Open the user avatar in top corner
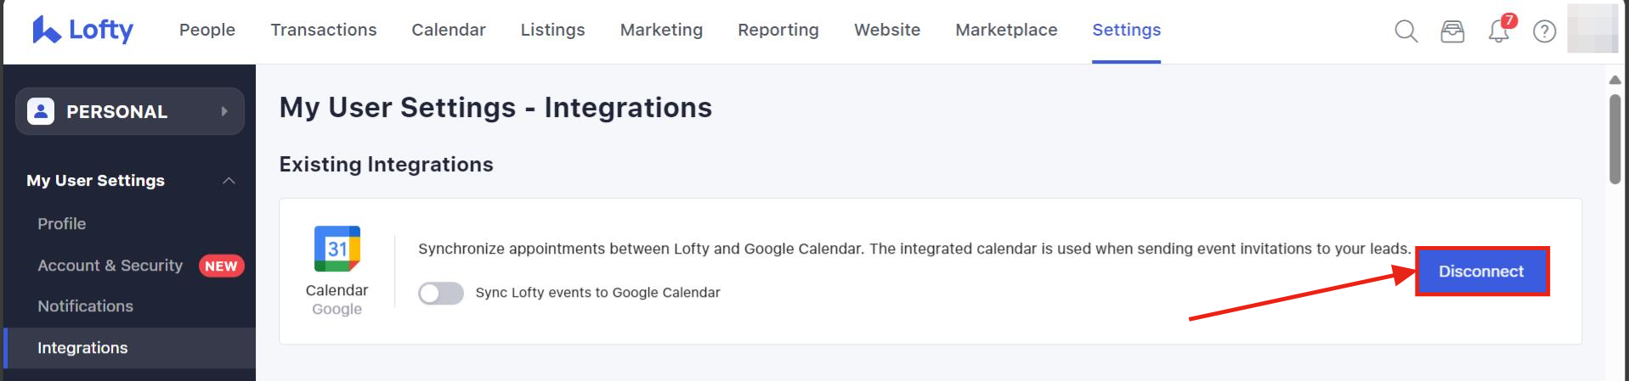The image size is (1629, 381). pyautogui.click(x=1592, y=29)
